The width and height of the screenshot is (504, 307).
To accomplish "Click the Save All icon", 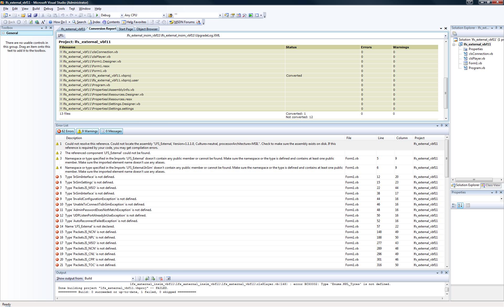I will (35, 15).
